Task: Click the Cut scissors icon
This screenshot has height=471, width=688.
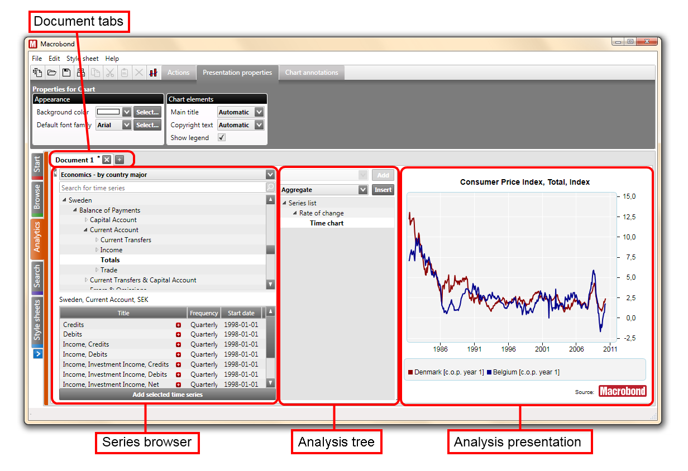Action: pyautogui.click(x=110, y=73)
